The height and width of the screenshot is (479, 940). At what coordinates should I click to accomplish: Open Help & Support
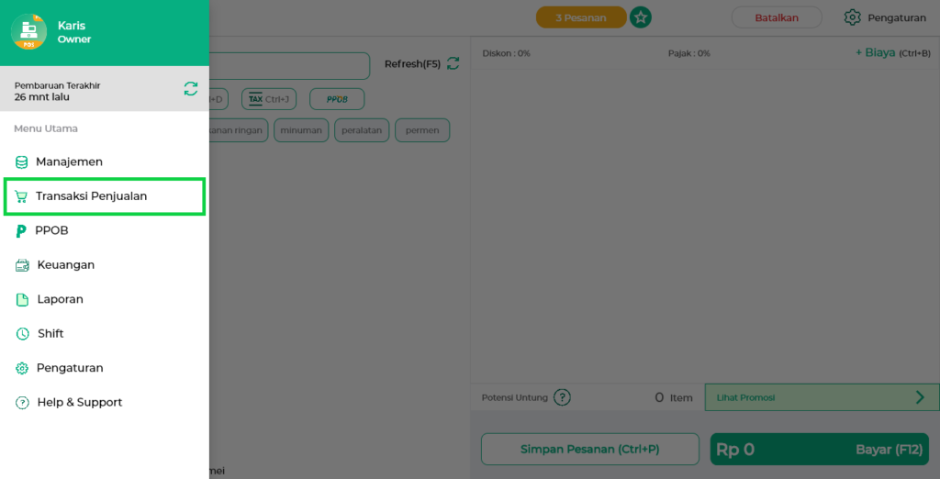tap(79, 403)
